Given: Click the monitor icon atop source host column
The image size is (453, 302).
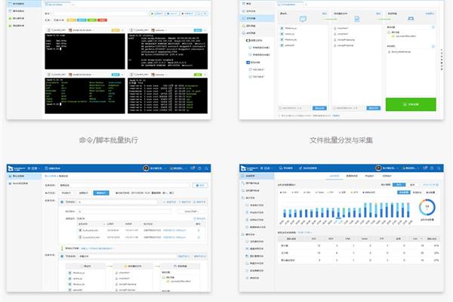Looking at the screenshot, I should pyautogui.click(x=303, y=19).
